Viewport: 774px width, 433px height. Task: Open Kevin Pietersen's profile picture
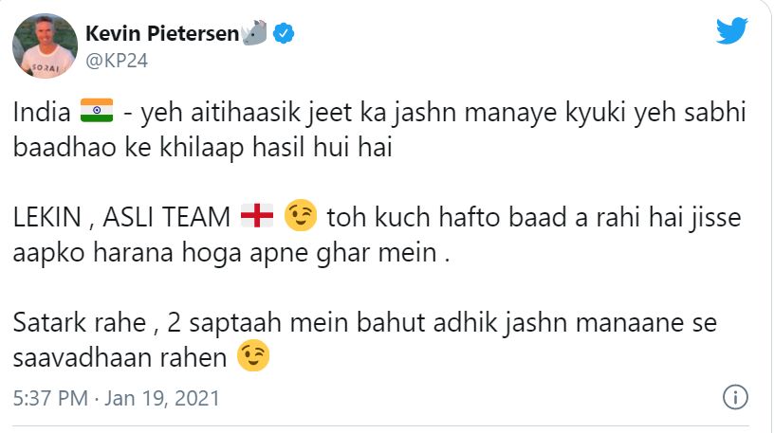click(45, 45)
